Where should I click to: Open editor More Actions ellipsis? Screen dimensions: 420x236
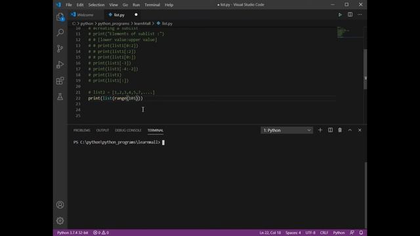click(x=360, y=14)
